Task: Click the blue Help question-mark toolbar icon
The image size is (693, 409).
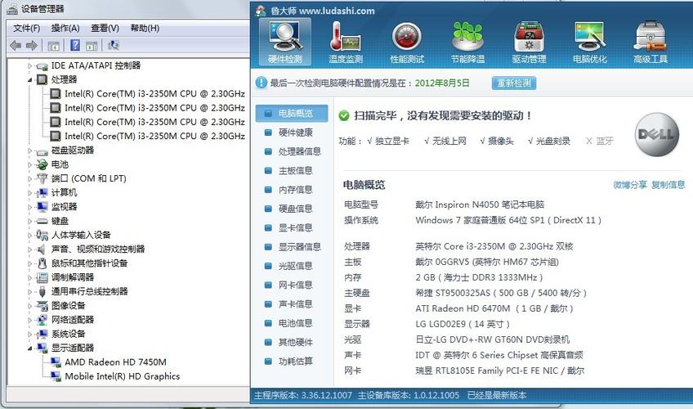Action: click(75, 45)
